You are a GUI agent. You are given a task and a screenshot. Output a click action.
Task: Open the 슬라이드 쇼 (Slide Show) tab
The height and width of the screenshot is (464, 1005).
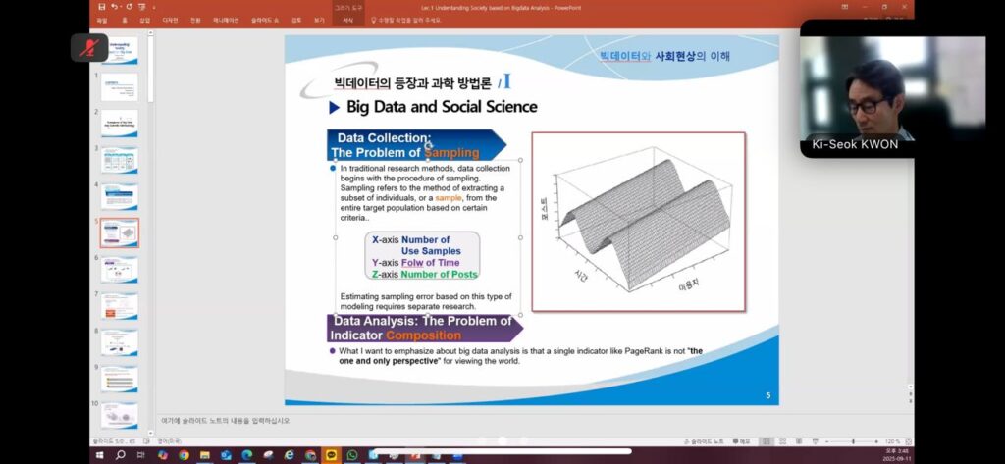(265, 20)
